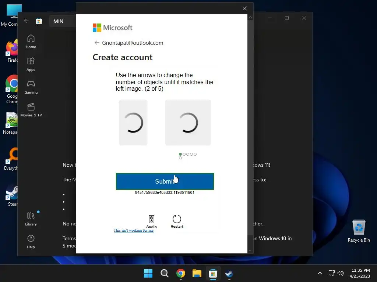Go back from the Gnontapat@outlook.com email
The height and width of the screenshot is (282, 377).
(97, 43)
